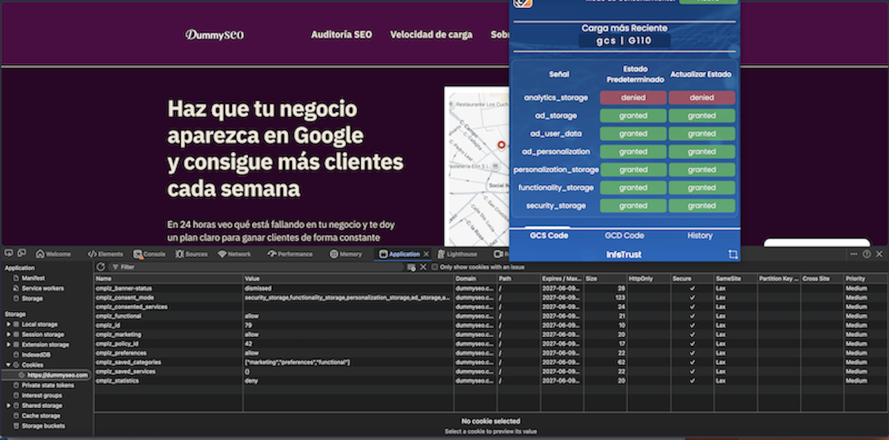Enable only show cookies with an issue
The image size is (889, 440).
coord(435,267)
